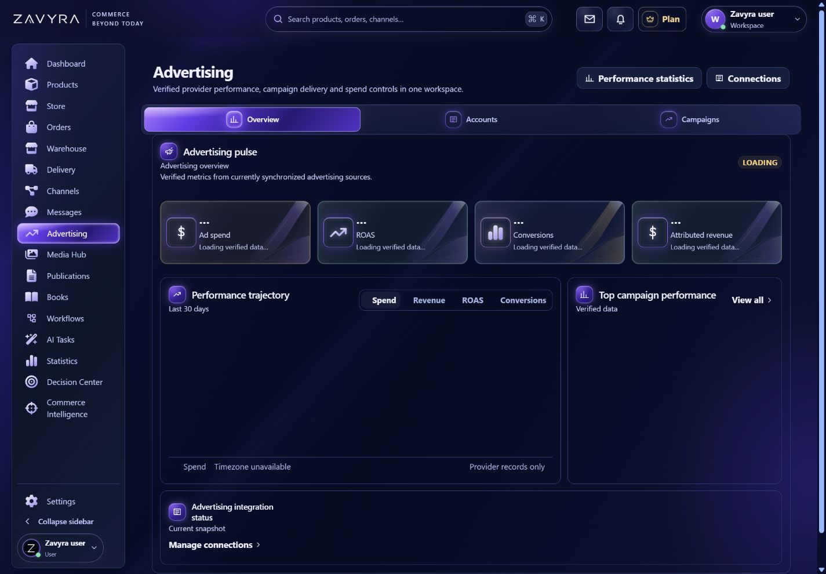Click the Statistics bar chart icon
The height and width of the screenshot is (574, 826).
tap(32, 361)
